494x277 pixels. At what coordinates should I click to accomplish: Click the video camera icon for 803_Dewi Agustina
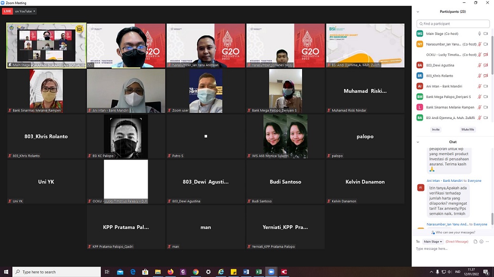(x=486, y=65)
